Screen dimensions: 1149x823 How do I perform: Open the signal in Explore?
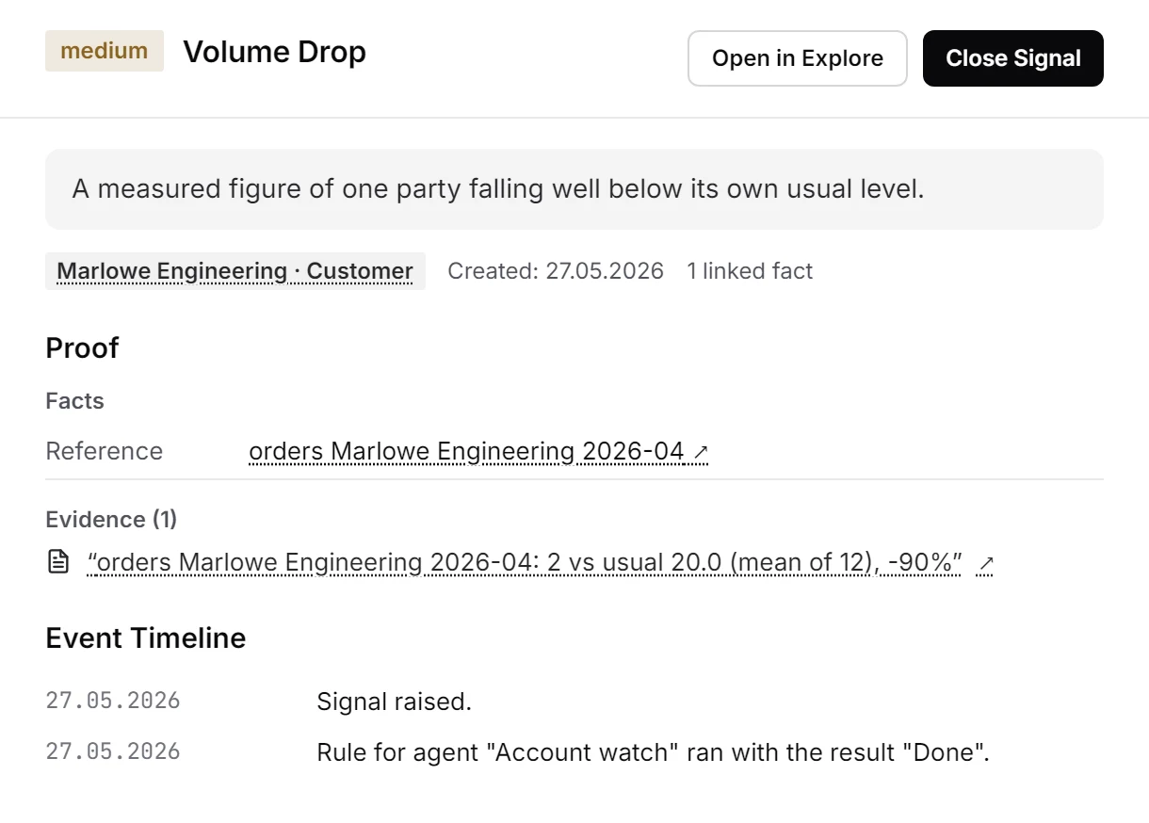797,58
